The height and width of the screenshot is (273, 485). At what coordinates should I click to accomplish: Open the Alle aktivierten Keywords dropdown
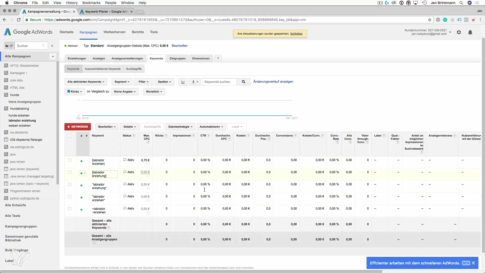86,82
